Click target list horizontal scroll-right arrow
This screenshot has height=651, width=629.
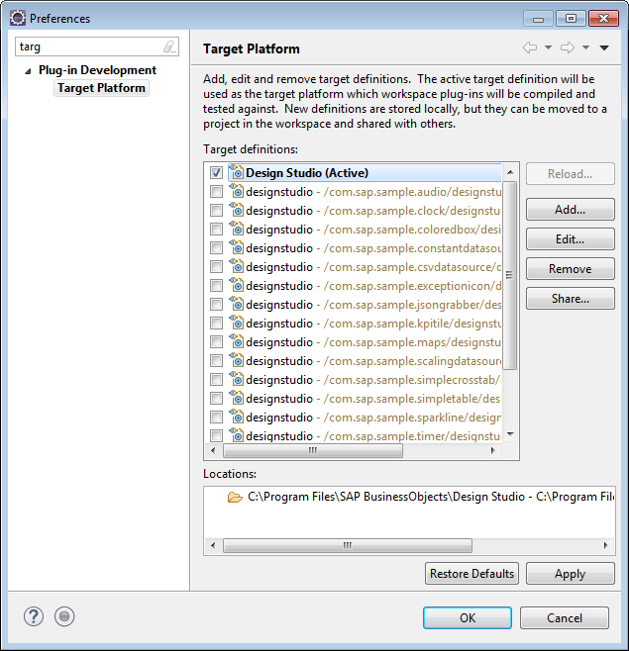[493, 450]
